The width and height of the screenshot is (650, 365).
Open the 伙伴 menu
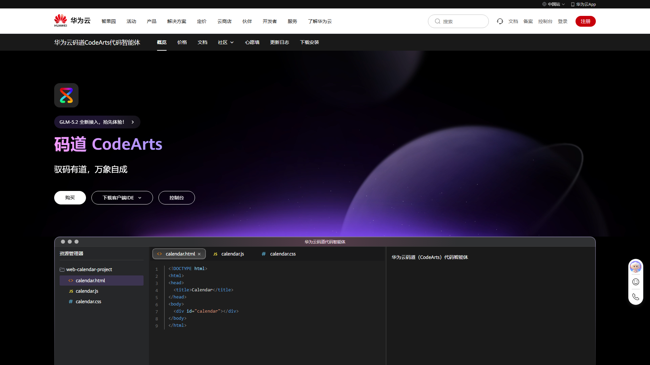(x=247, y=21)
